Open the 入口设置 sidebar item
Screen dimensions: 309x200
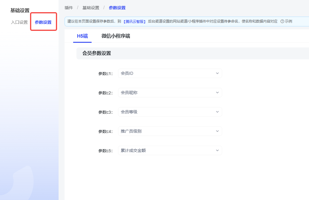point(19,22)
